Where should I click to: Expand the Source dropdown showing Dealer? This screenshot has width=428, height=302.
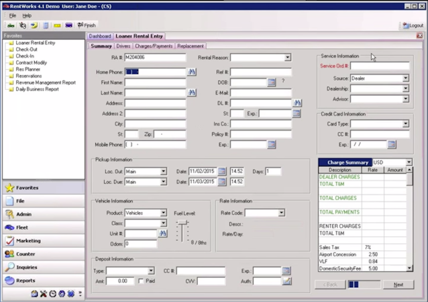click(406, 78)
